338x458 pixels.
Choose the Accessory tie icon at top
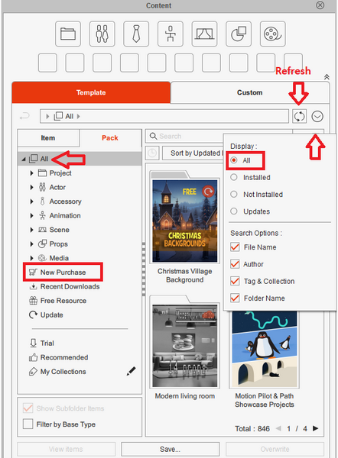136,34
